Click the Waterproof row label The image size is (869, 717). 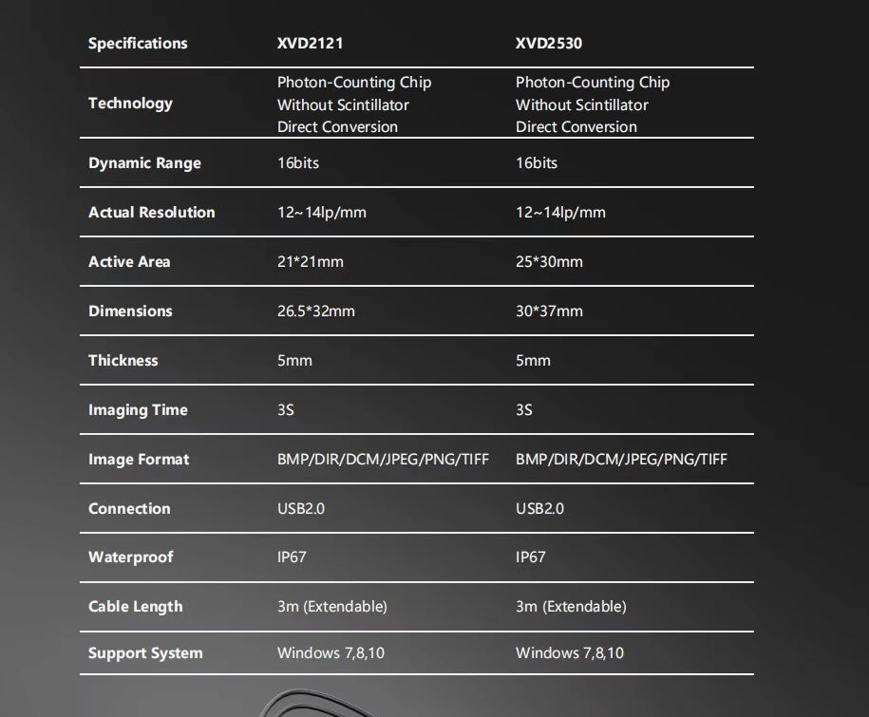131,557
